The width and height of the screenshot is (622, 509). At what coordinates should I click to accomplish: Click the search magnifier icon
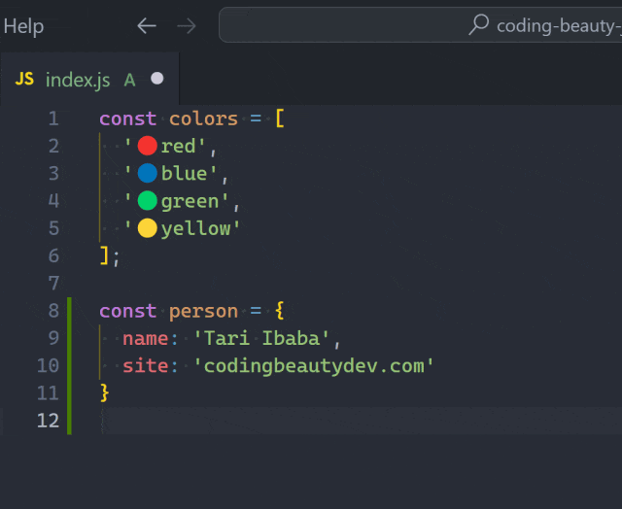click(x=479, y=24)
